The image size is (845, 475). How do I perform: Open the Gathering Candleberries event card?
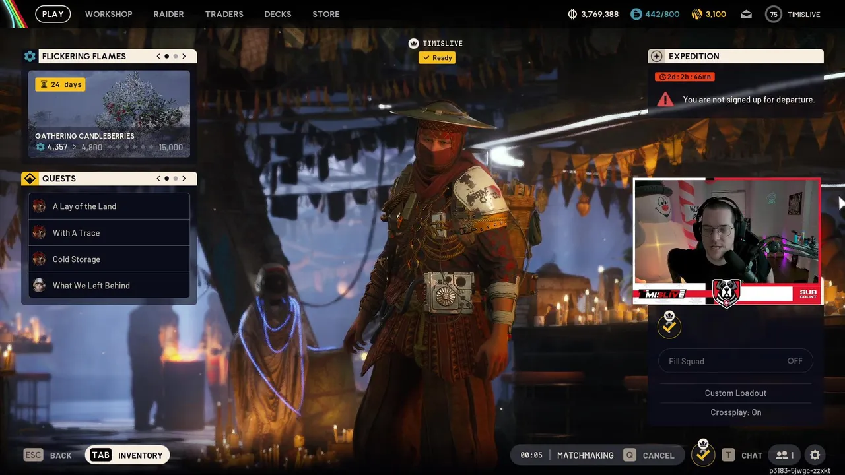[x=109, y=114]
